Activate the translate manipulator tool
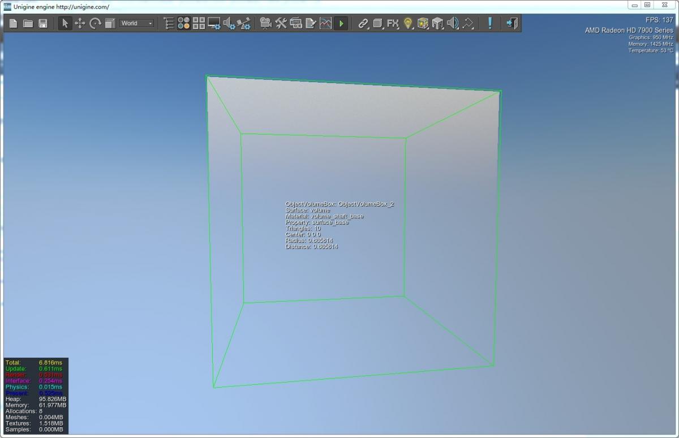Image resolution: width=679 pixels, height=438 pixels. click(80, 23)
